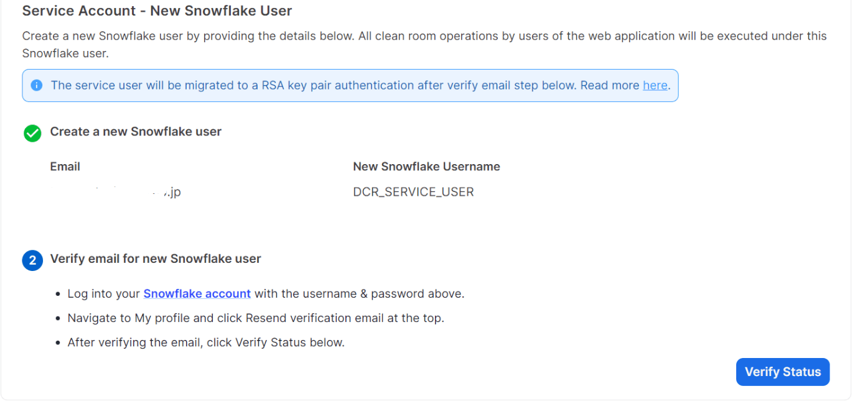The image size is (855, 404).
Task: Click the step 2 circle icon
Action: tap(32, 260)
